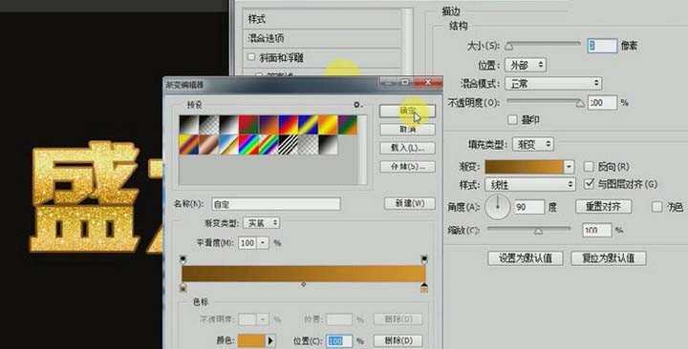Select the right color stop below gradient bar
Image resolution: width=688 pixels, height=349 pixels.
click(424, 288)
